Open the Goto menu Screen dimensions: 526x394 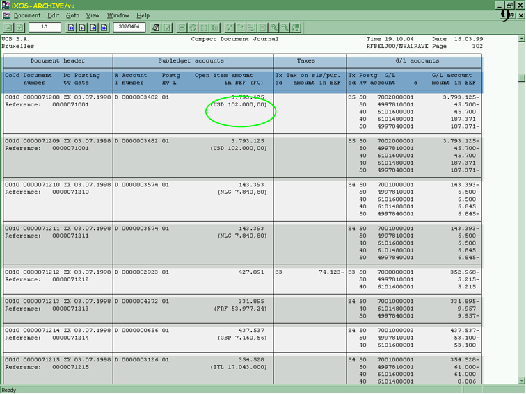(x=72, y=15)
